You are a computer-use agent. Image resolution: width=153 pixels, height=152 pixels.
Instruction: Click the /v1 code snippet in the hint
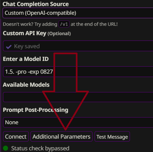[x=64, y=24]
